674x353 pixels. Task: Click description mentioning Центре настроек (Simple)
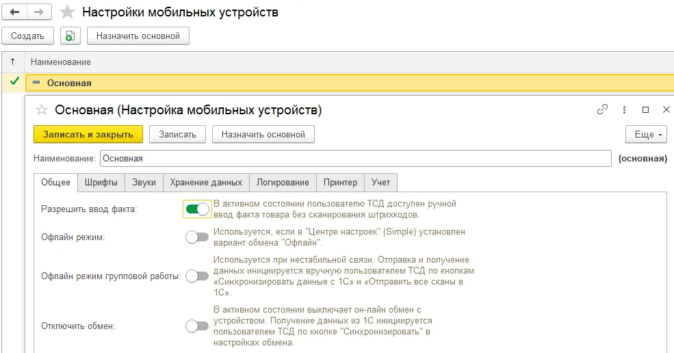(339, 237)
